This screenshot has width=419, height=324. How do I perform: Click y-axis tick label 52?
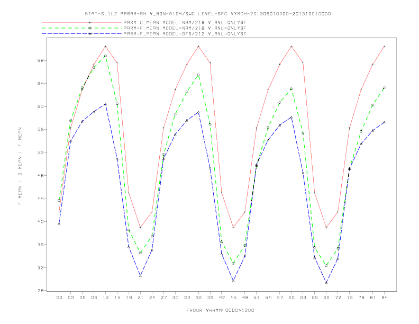pyautogui.click(x=41, y=152)
